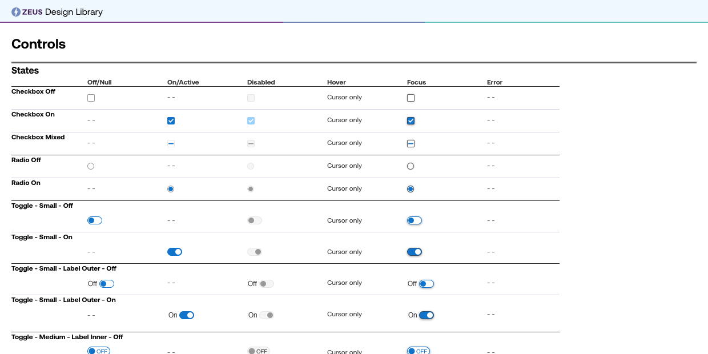Click the disabled Toggle Small On switch
Screen dimensions: 708x354
[x=255, y=252]
